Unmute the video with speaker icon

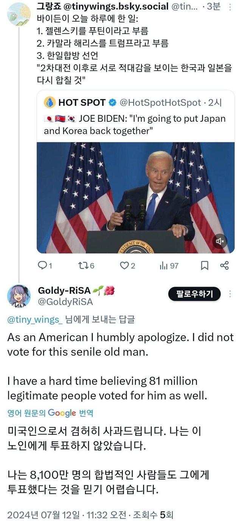tap(220, 241)
